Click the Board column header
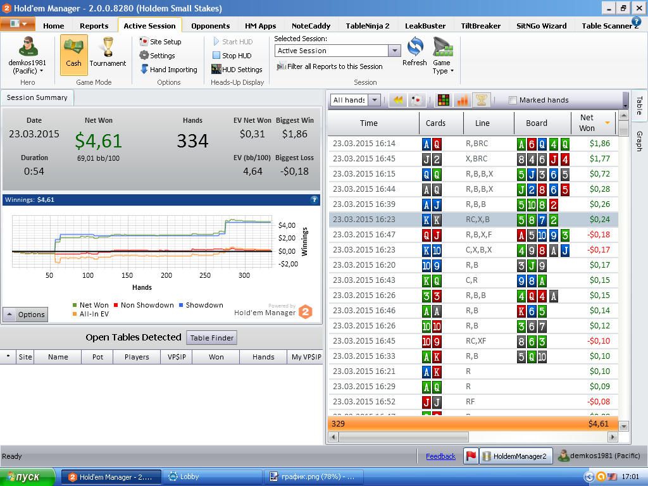 pos(542,123)
